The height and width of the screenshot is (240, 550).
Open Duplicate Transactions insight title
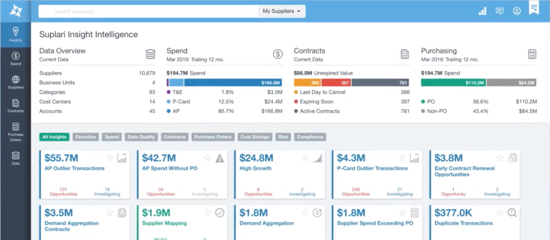[463, 223]
